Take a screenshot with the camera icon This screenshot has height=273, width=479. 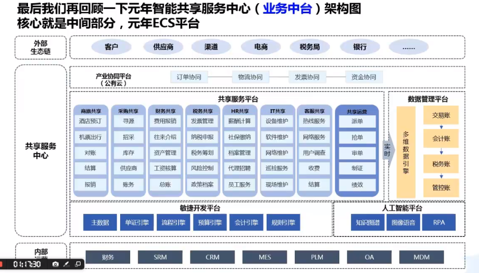click(55, 264)
